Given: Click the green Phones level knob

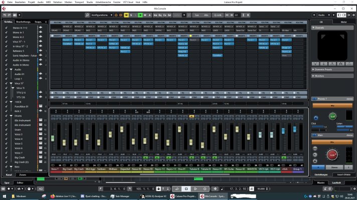Looking at the screenshot, I should (x=332, y=116).
